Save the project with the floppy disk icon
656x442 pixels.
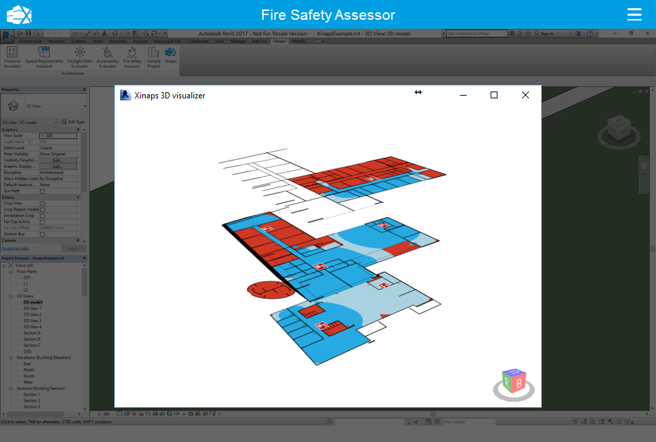[x=29, y=33]
